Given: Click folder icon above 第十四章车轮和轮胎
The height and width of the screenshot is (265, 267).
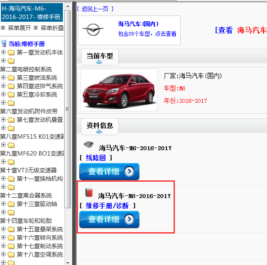Looking at the screenshot, I should 11,212.
